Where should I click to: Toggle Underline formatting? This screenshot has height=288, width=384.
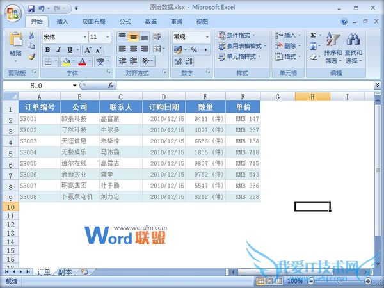point(70,50)
